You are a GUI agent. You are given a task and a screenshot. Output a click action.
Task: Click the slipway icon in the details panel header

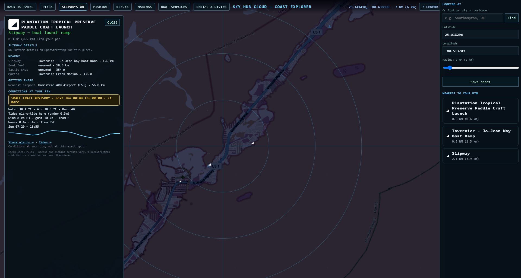click(14, 24)
